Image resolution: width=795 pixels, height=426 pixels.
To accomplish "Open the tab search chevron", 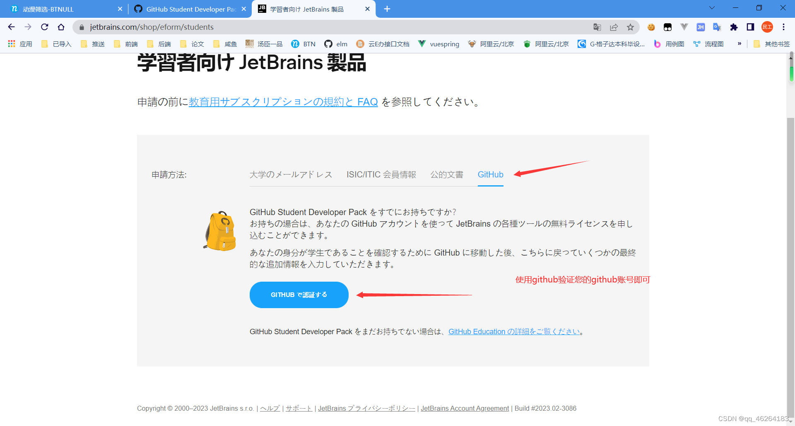I will click(x=712, y=7).
